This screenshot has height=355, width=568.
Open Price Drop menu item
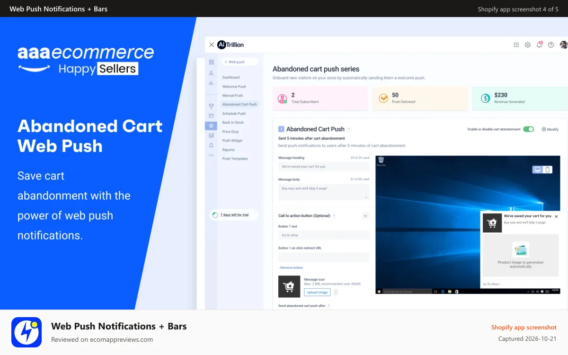pos(231,132)
